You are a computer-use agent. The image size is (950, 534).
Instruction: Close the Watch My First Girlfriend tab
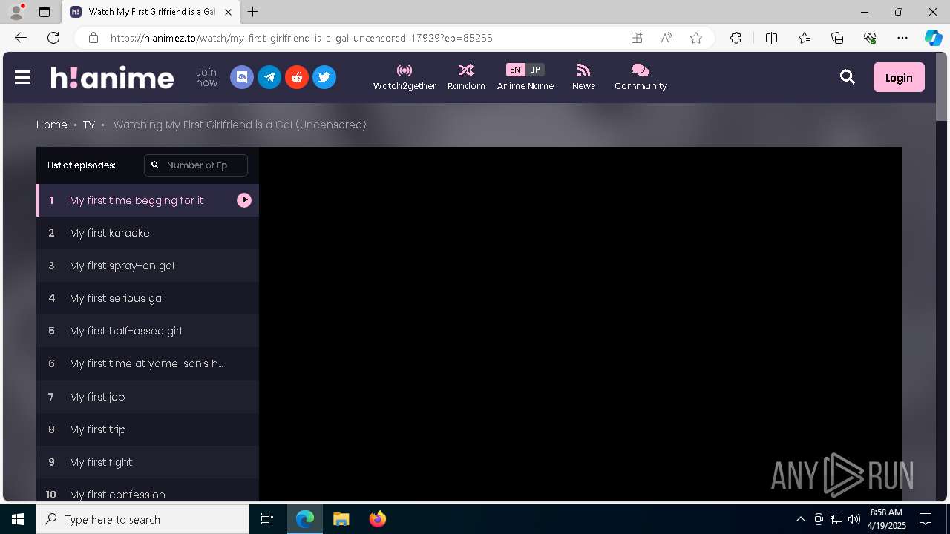[x=229, y=12]
